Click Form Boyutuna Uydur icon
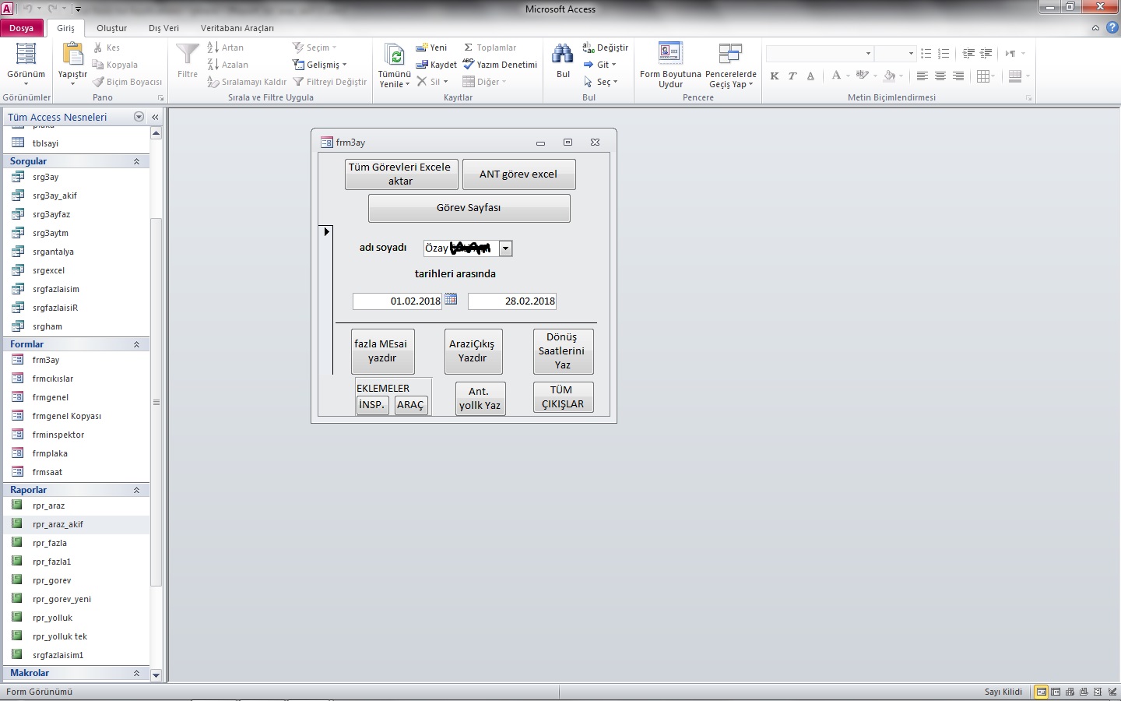 click(670, 55)
